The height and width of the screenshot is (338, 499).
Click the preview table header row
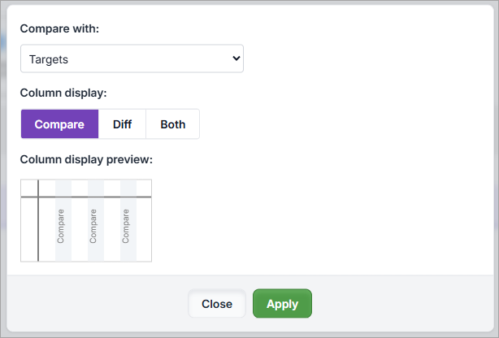click(93, 188)
